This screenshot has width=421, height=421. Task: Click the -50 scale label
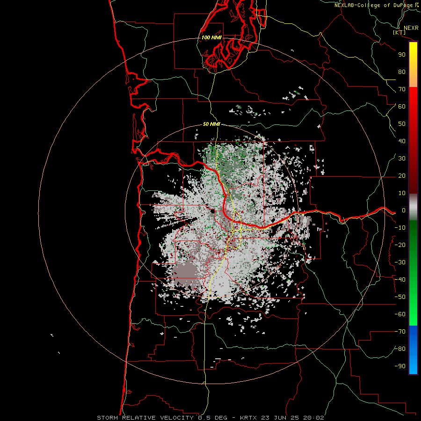click(400, 297)
